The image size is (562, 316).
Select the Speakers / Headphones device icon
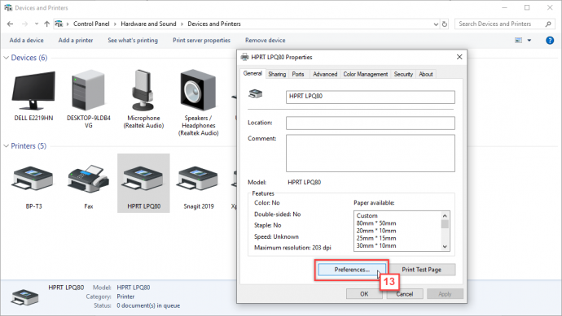pos(198,90)
